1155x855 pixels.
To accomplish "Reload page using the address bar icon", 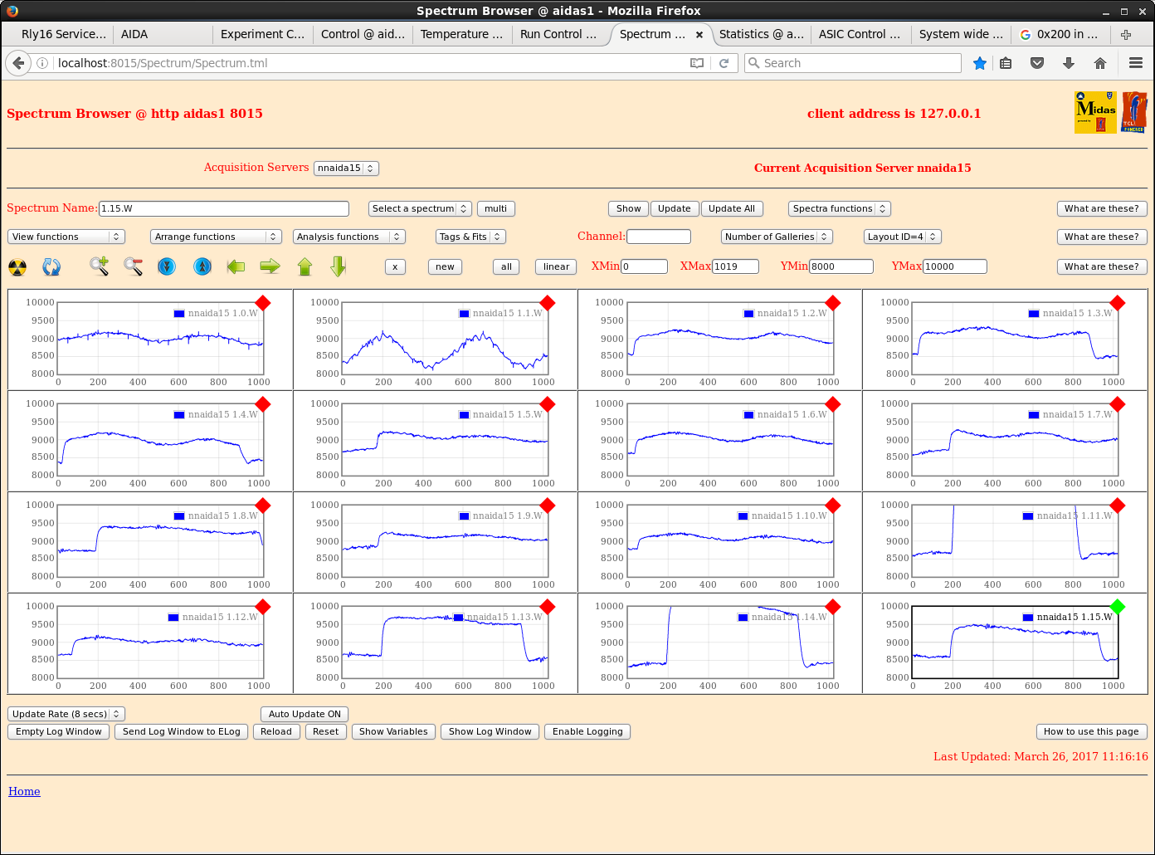I will click(724, 63).
